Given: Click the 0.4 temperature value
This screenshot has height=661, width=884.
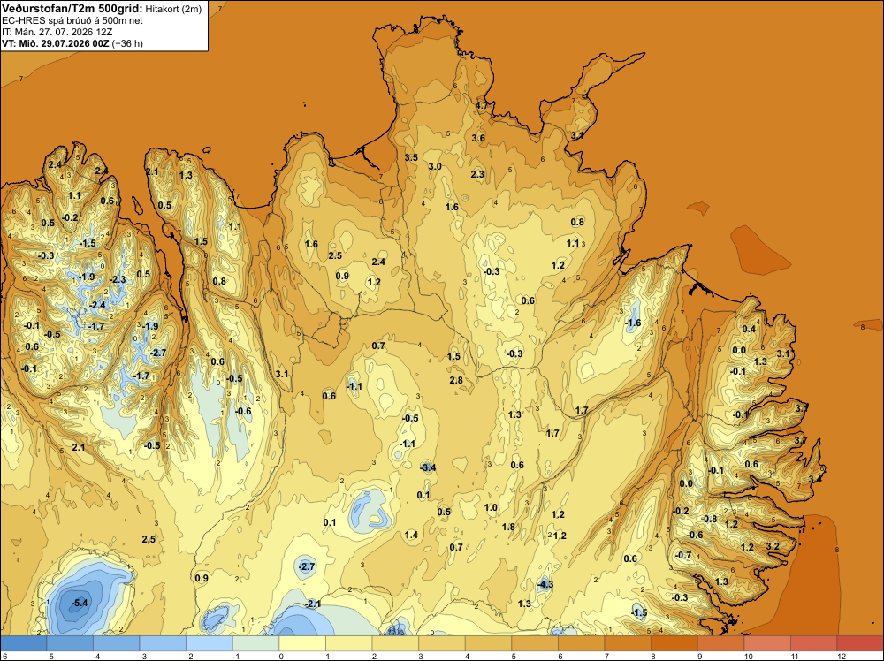Looking at the screenshot, I should point(749,329).
